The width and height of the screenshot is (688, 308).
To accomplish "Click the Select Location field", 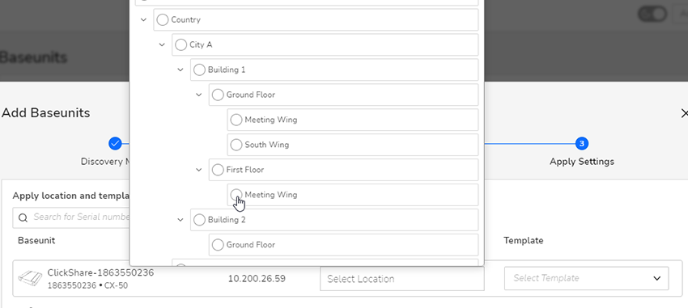I will (402, 279).
